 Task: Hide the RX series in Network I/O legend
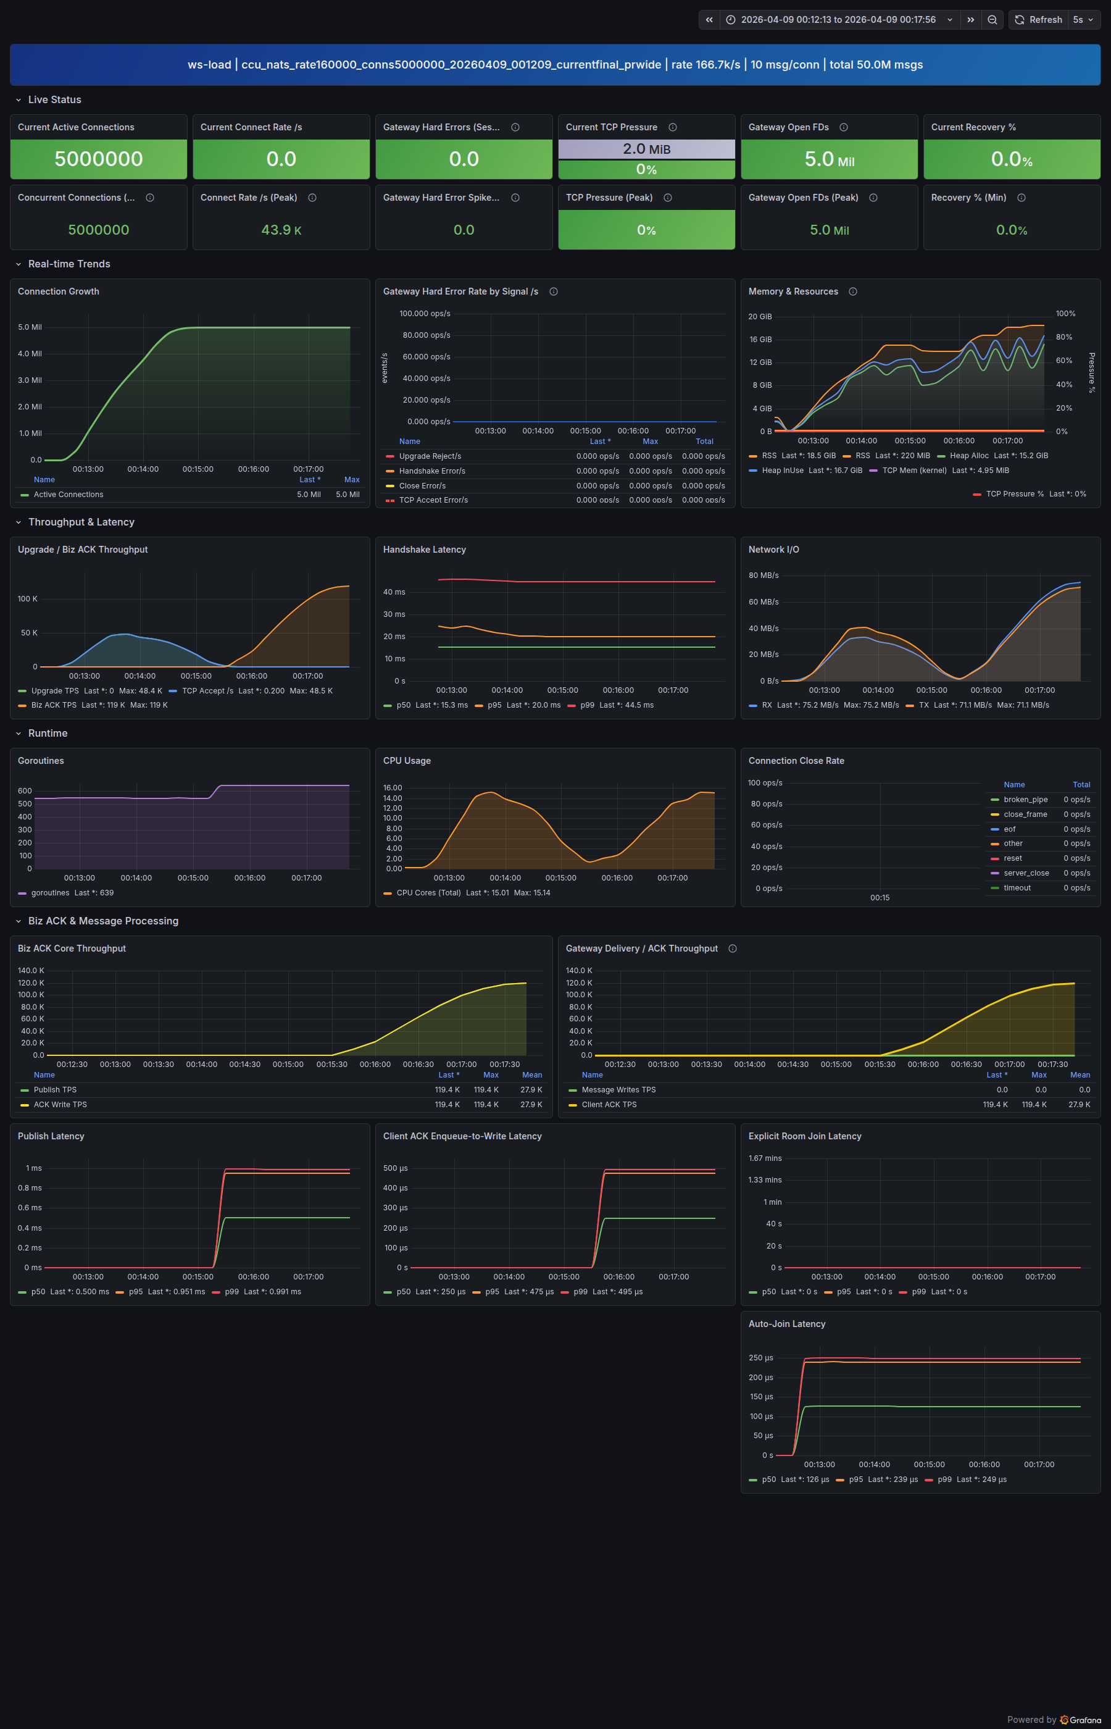tap(766, 705)
